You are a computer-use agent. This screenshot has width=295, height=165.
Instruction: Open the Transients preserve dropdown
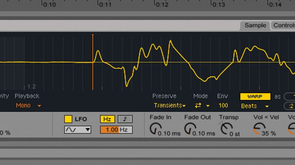point(170,106)
